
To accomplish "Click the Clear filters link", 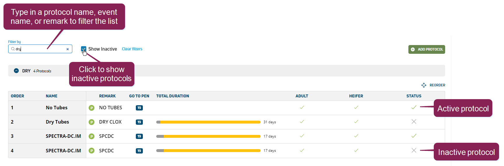I will point(132,49).
